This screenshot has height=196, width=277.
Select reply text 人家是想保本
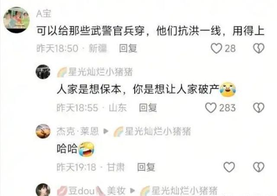[89, 89]
